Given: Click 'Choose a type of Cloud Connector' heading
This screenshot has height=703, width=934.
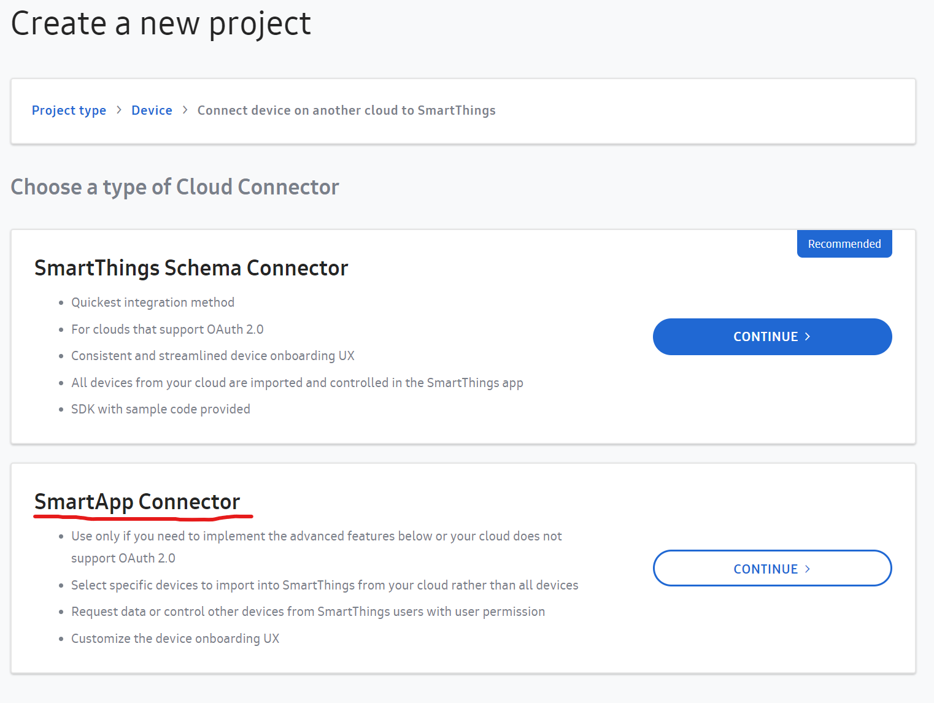Looking at the screenshot, I should [175, 187].
